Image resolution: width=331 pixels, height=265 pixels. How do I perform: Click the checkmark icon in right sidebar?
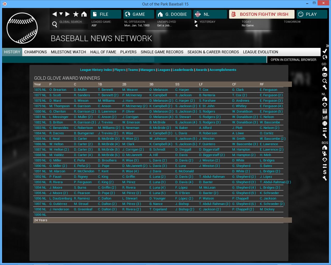(325, 51)
